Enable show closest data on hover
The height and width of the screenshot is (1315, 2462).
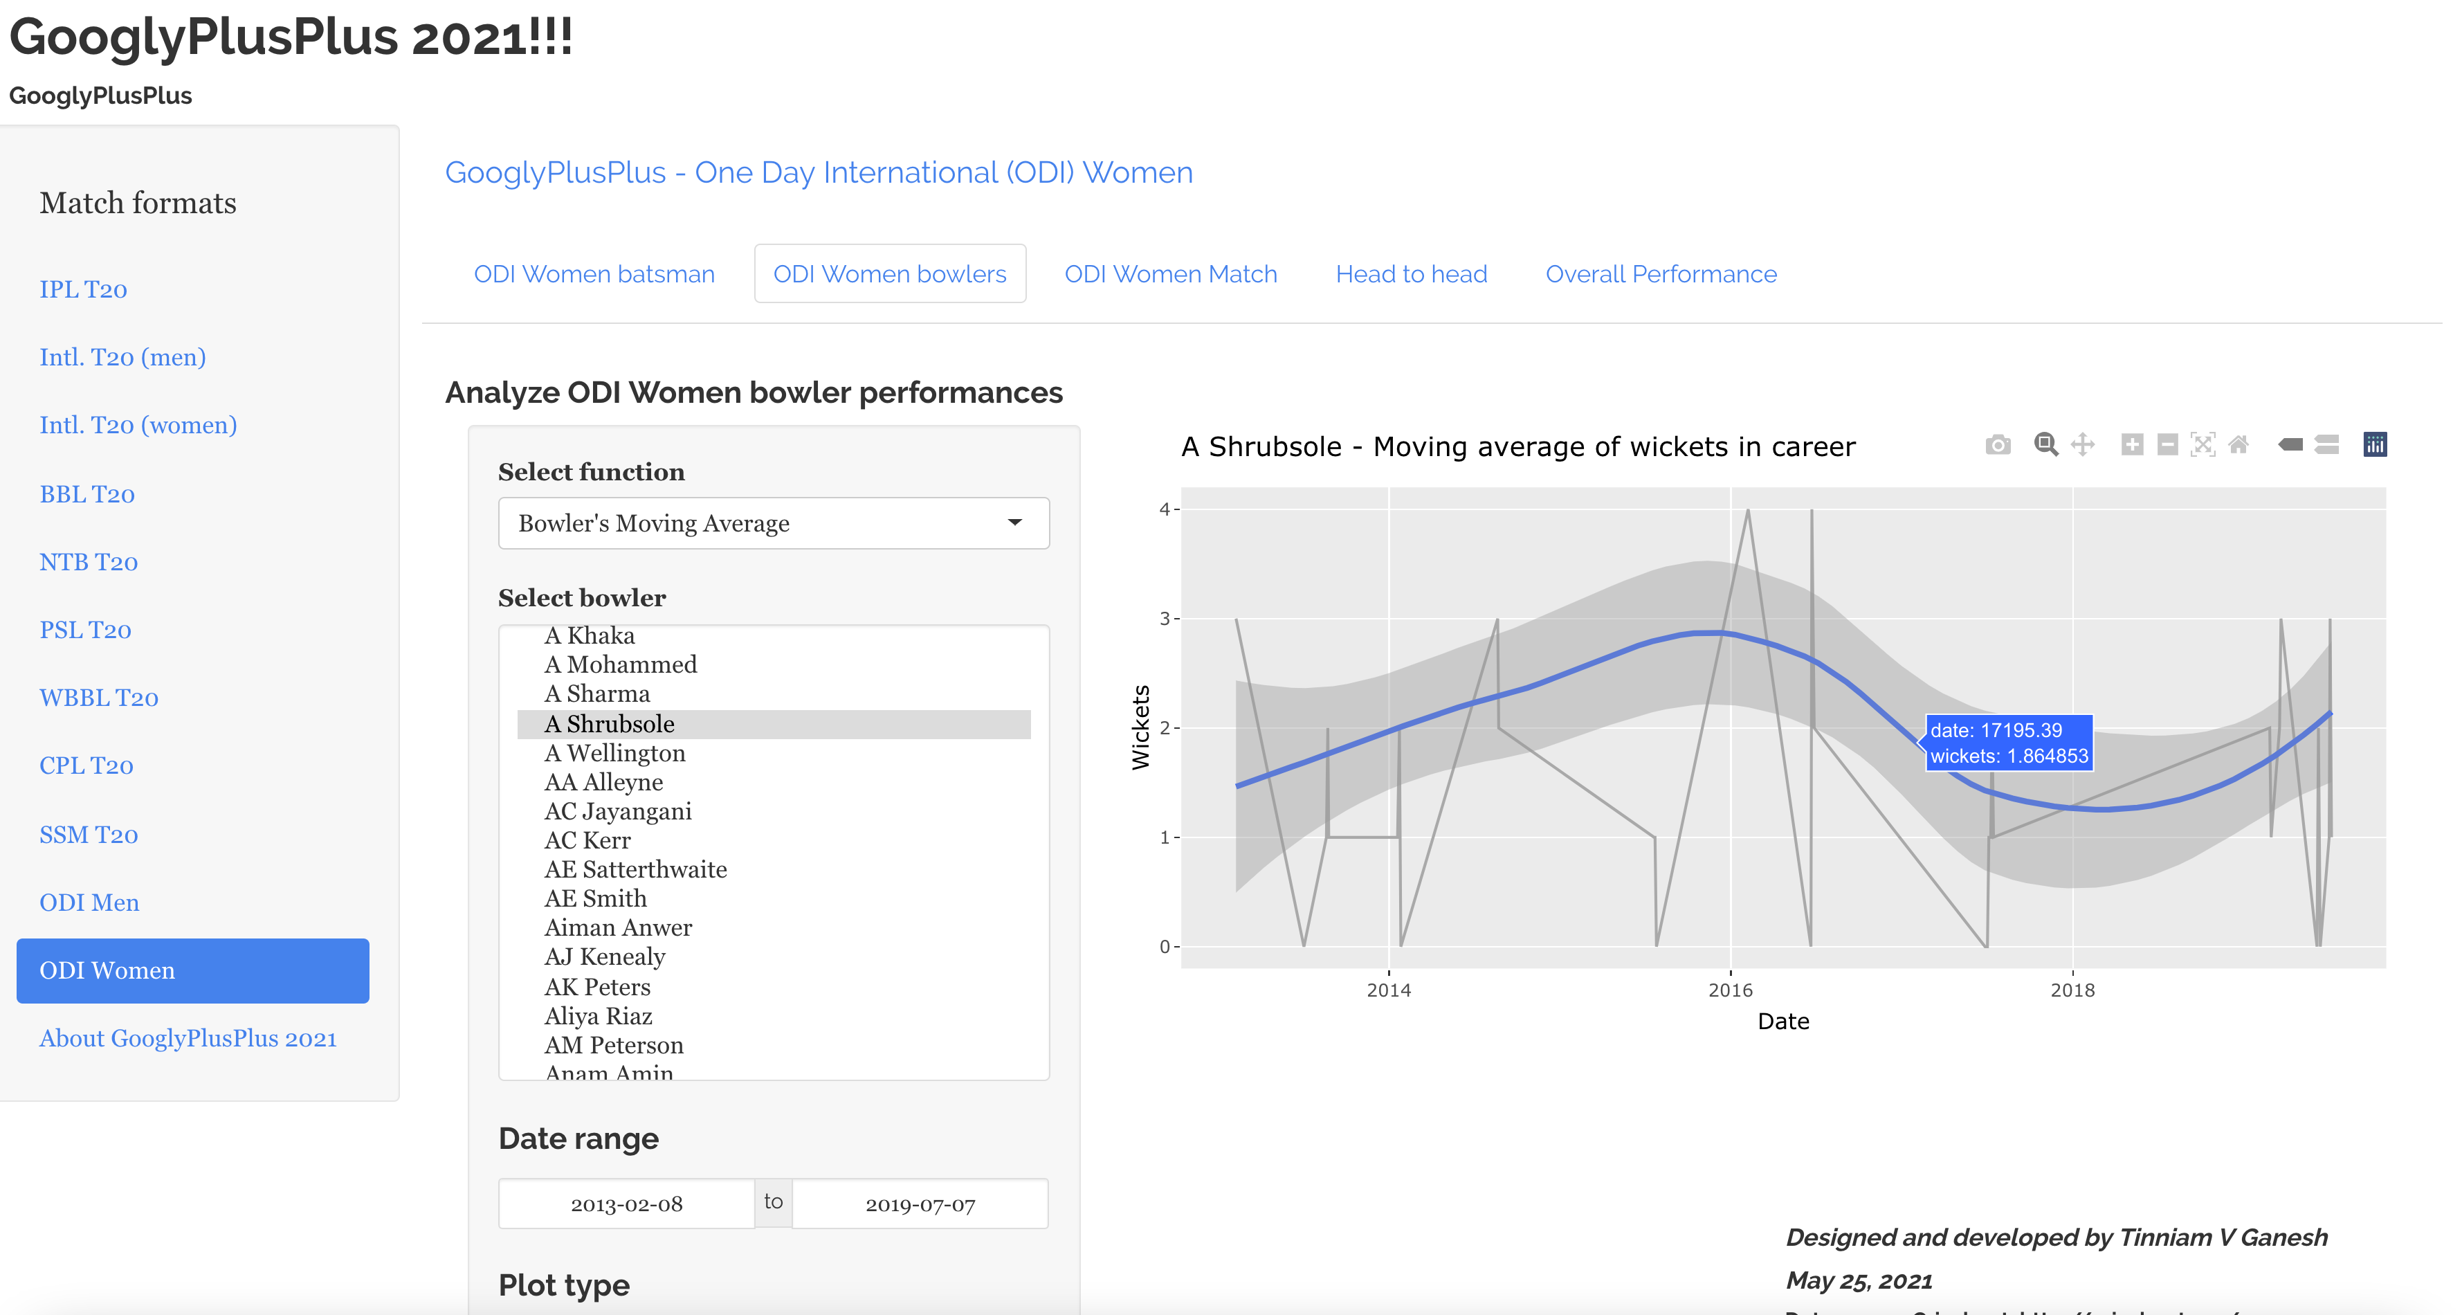click(x=2291, y=445)
